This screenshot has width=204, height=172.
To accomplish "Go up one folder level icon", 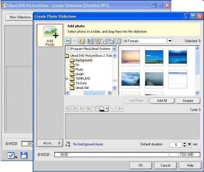I will click(x=82, y=41).
